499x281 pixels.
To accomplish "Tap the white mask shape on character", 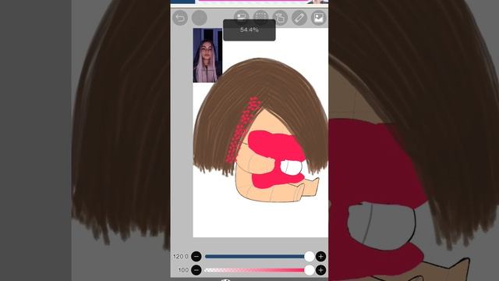I will click(x=292, y=168).
